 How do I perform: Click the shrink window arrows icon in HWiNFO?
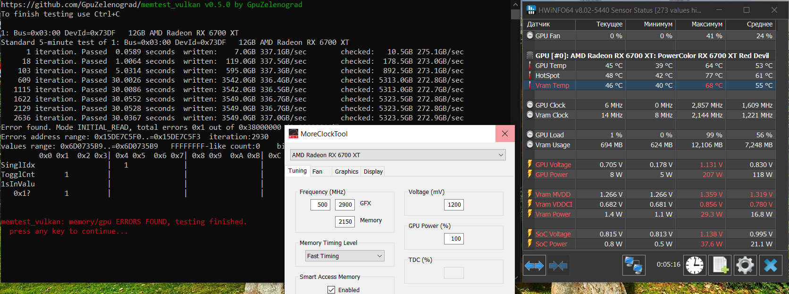pos(558,266)
